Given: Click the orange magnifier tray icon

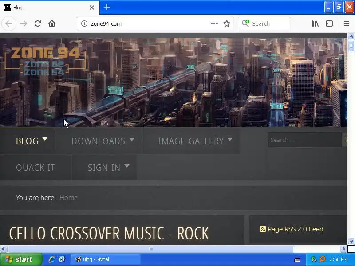Looking at the screenshot, I should coord(322,259).
